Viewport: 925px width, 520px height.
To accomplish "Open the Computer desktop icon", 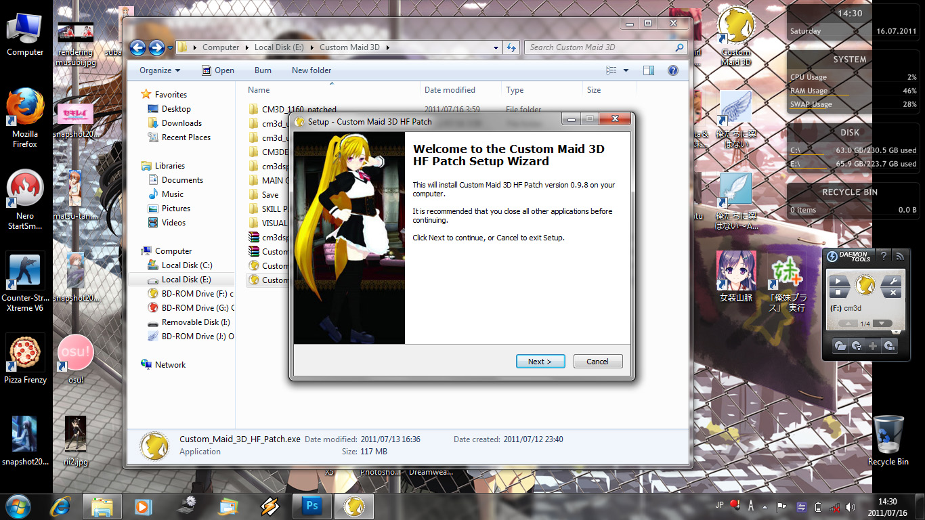I will 25,35.
